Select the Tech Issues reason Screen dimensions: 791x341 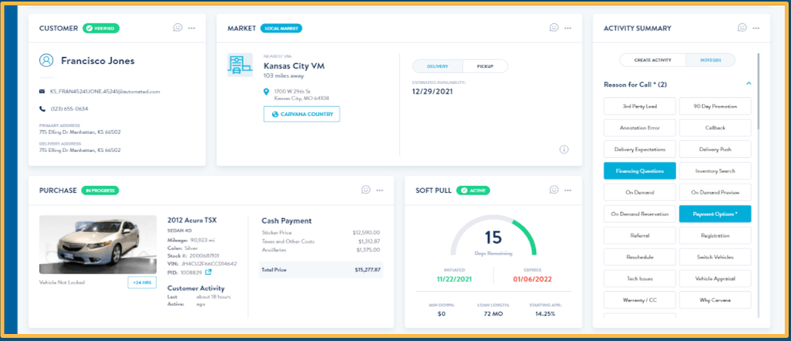click(x=639, y=279)
